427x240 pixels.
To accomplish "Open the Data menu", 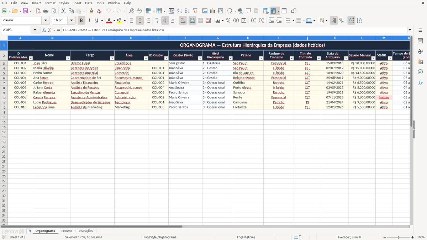I will (89, 3).
